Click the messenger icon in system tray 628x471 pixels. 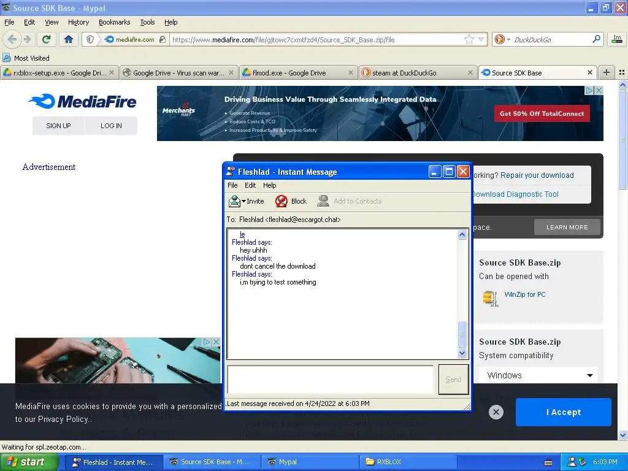[572, 462]
